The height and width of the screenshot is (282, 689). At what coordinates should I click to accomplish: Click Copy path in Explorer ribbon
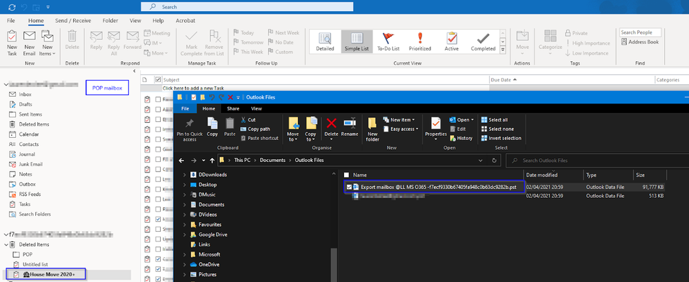(x=255, y=129)
